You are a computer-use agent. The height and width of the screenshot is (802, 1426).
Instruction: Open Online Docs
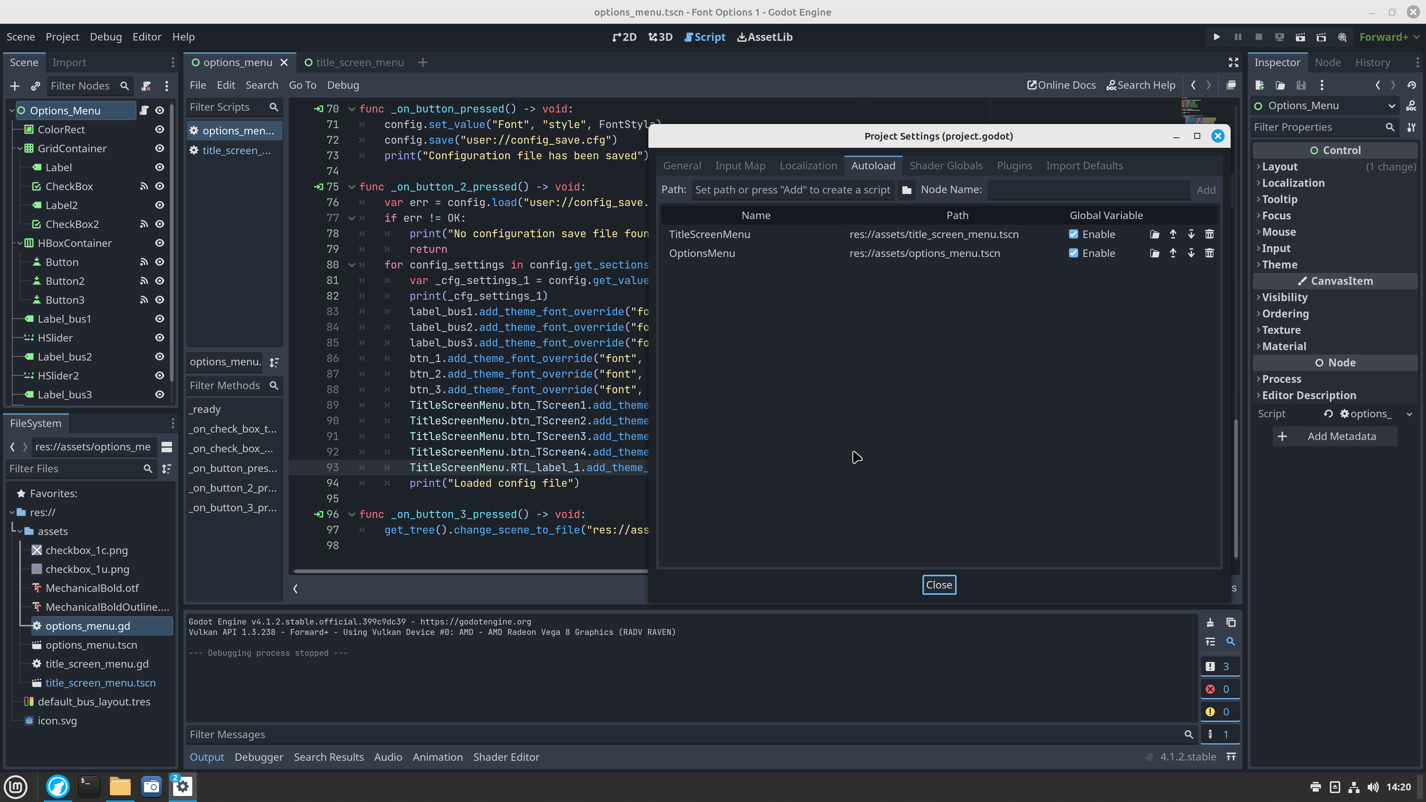(1061, 85)
